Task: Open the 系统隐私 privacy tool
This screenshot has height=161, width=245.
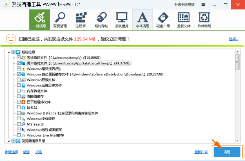Action: point(101,20)
